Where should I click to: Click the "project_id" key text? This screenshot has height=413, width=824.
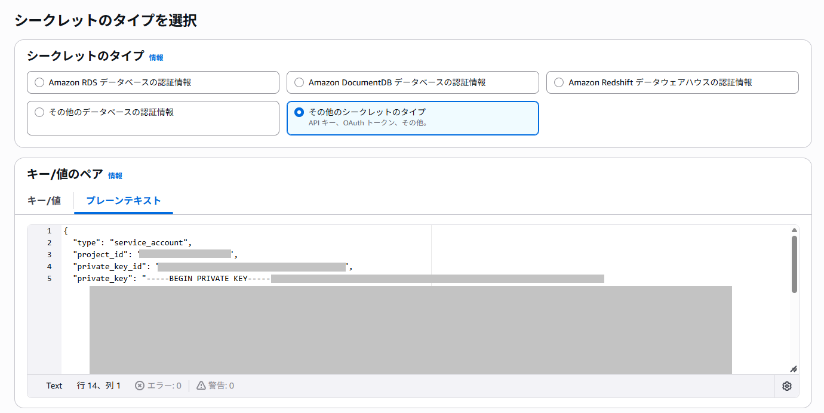(x=100, y=255)
